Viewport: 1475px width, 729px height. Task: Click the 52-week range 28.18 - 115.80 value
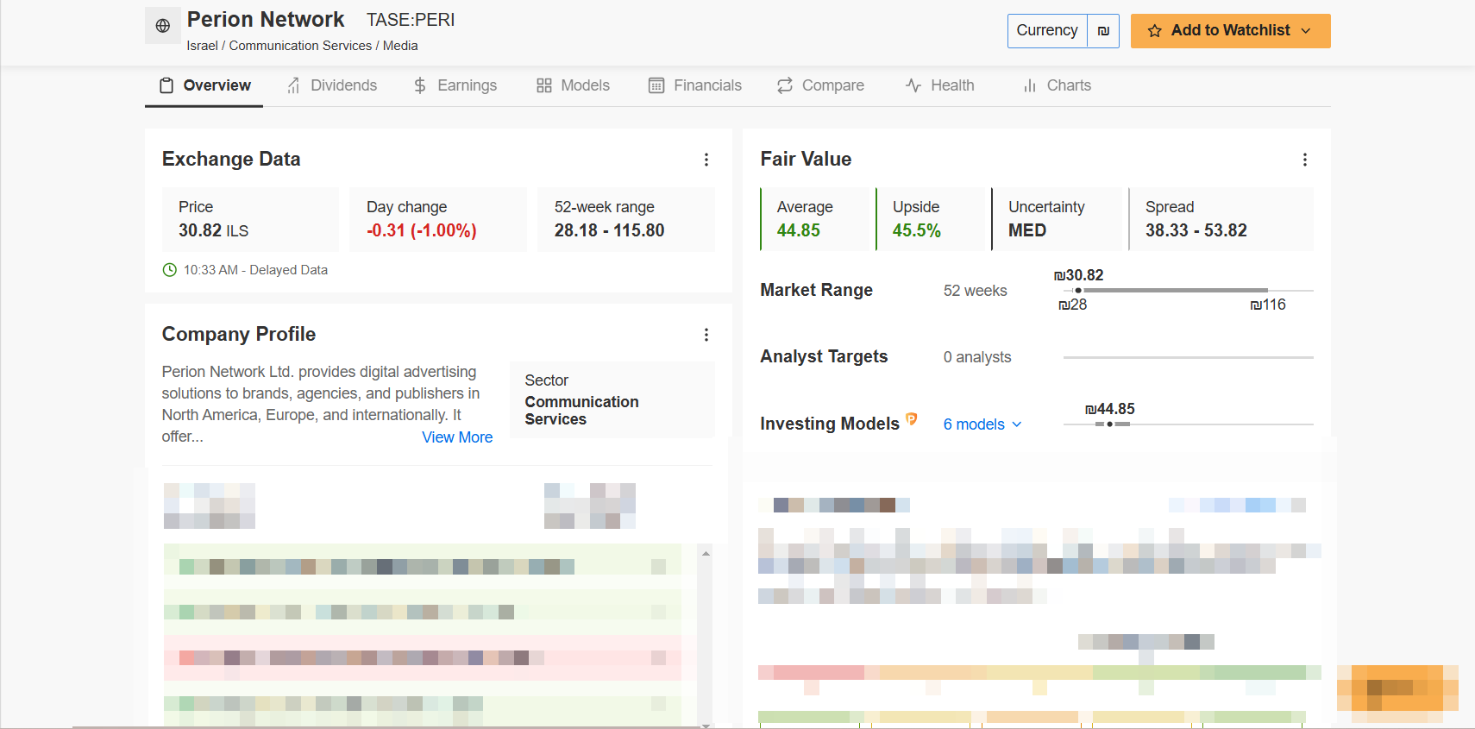(609, 230)
